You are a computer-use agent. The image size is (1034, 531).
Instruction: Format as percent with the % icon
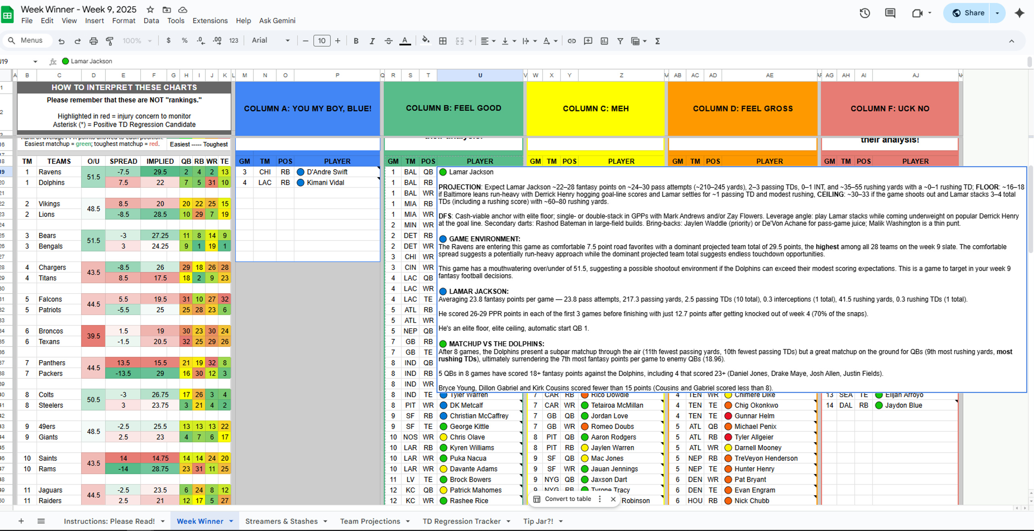coord(185,40)
